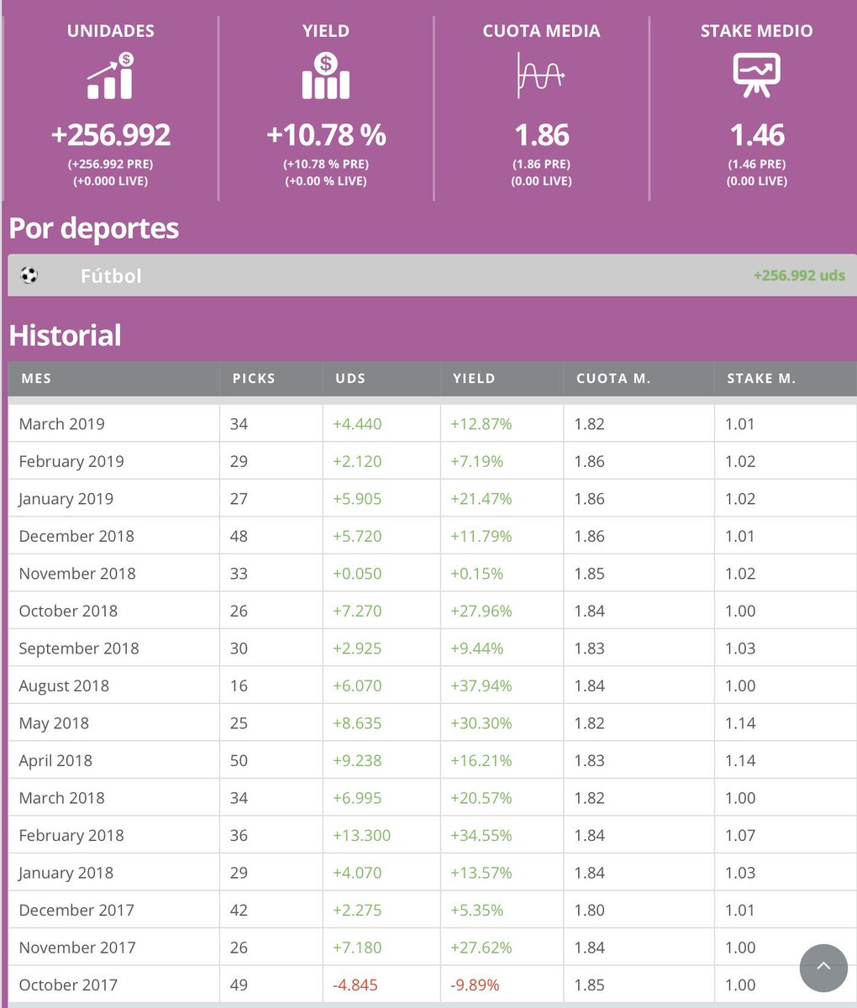
Task: Click the Yield dollar bars icon
Action: (x=325, y=76)
